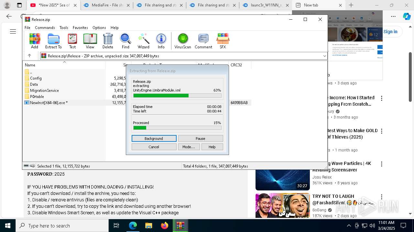The width and height of the screenshot is (414, 232).
Task: Open Microsoft Edge from taskbar
Action: coord(133,226)
